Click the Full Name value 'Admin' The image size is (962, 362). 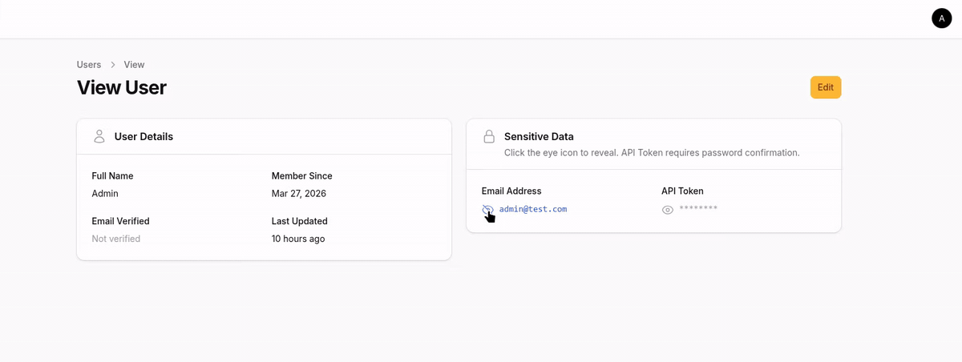(x=105, y=194)
